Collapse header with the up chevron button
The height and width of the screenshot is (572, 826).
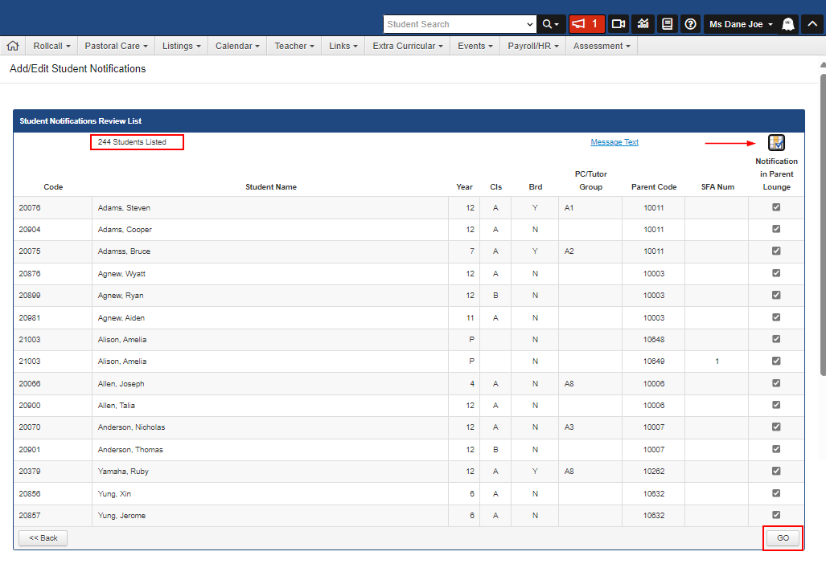pyautogui.click(x=812, y=24)
